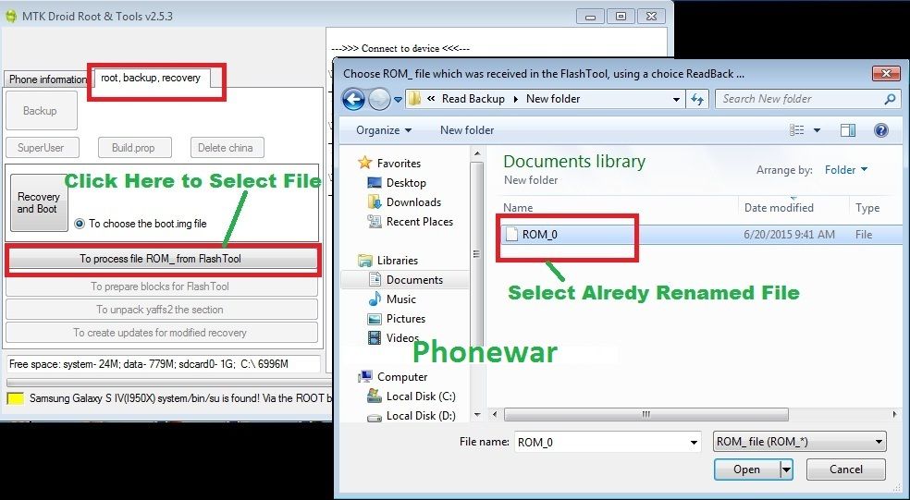This screenshot has width=910, height=500.
Task: Open Local Disk (C:) in navigation pane
Action: pyautogui.click(x=421, y=396)
